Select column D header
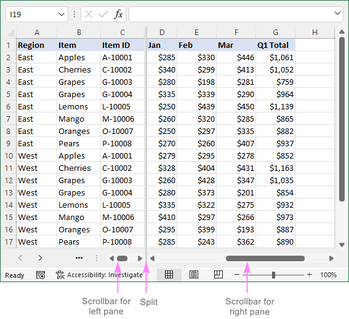The height and width of the screenshot is (319, 349). 162,33
